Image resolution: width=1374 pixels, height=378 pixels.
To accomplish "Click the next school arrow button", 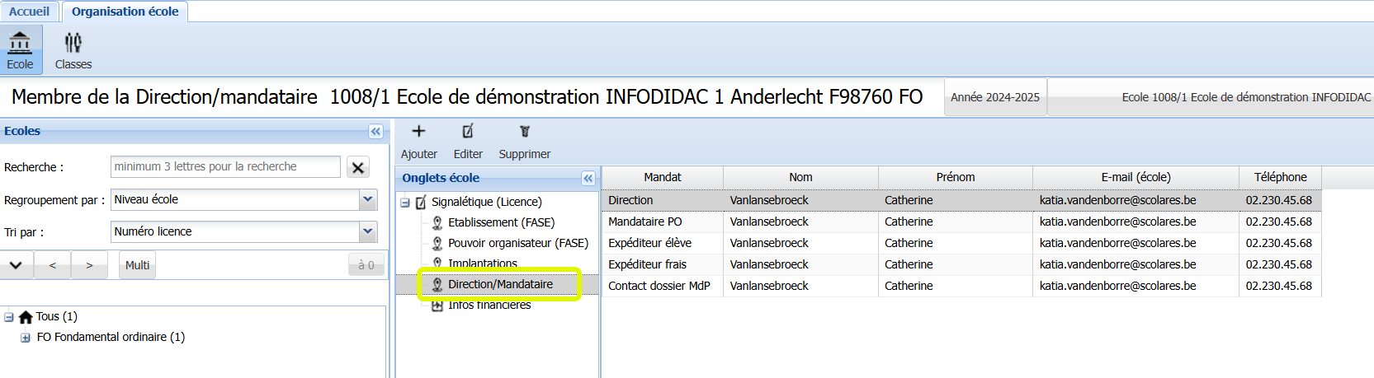I will [x=89, y=265].
